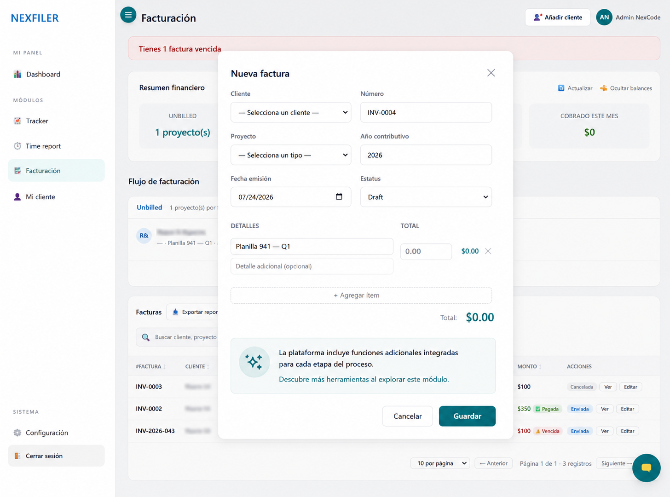Click the R& client avatar in Unbilled

point(144,236)
